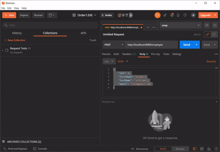This screenshot has width=220, height=152.
Task: Open the tab options three dots
Action: click(154, 27)
